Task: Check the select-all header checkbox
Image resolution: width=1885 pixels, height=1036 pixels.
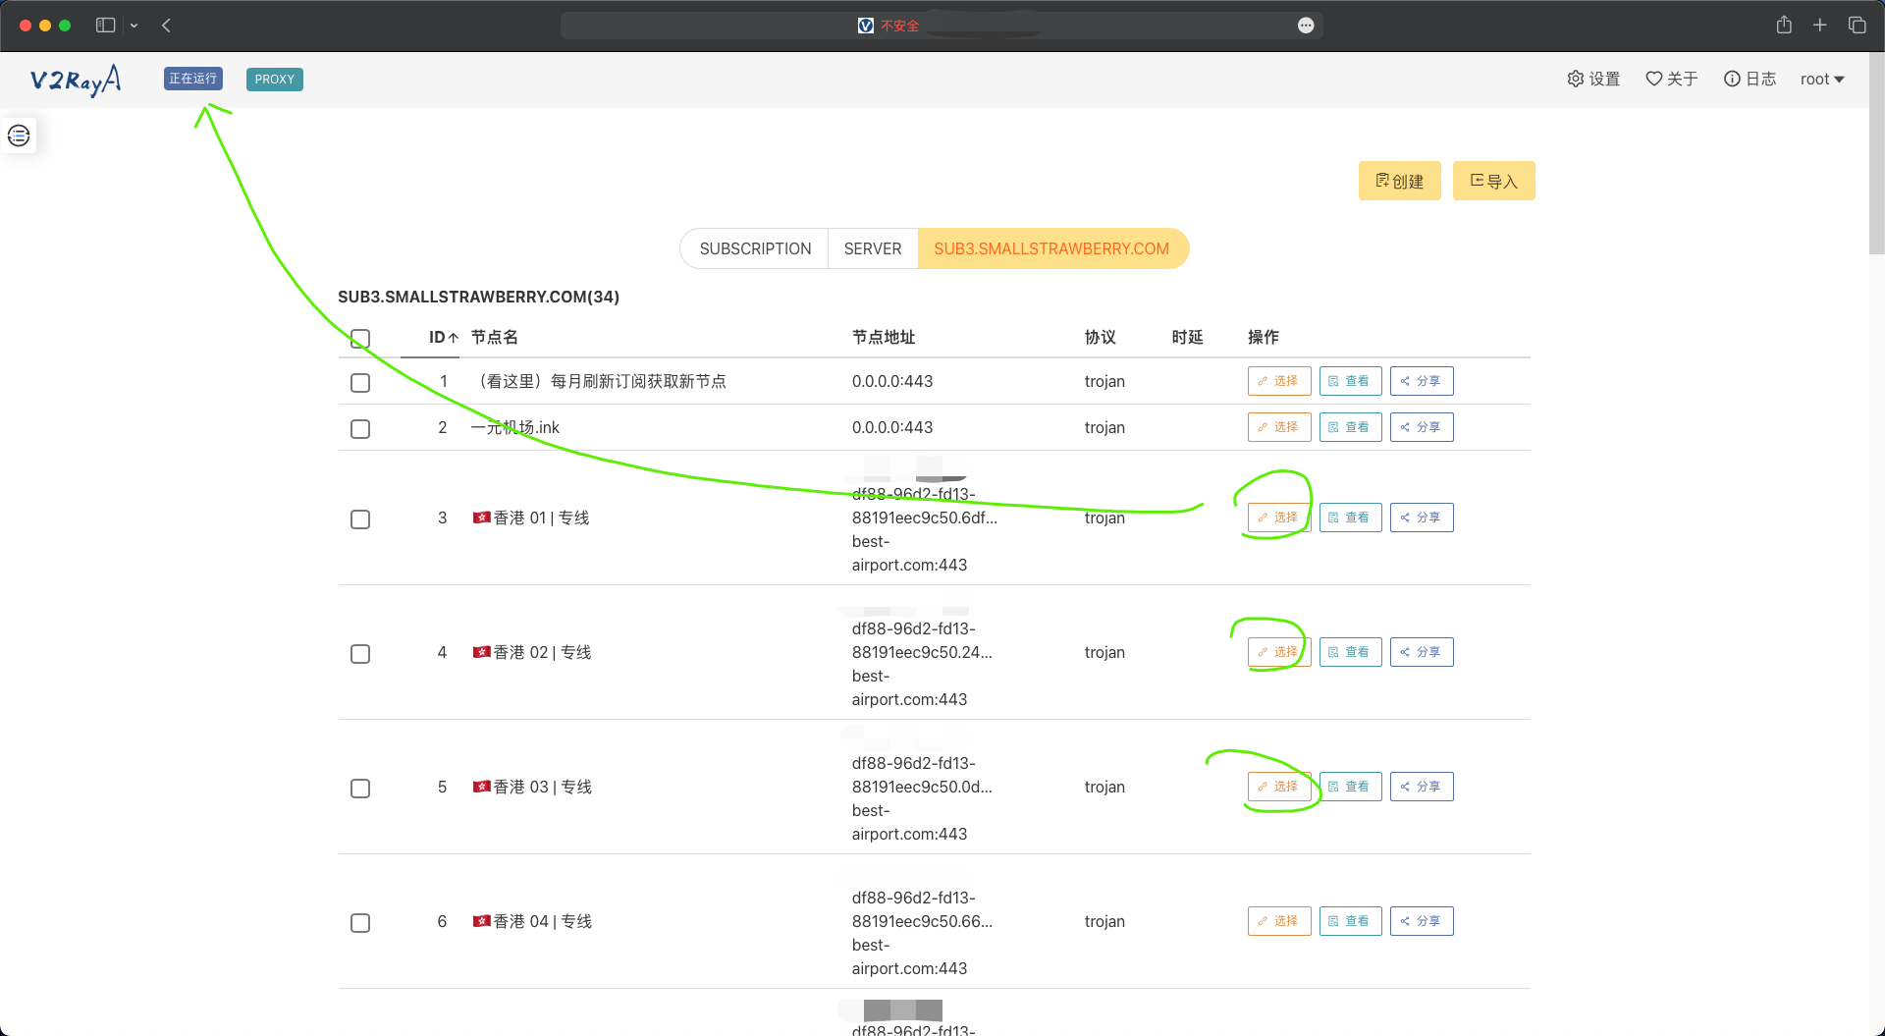Action: pyautogui.click(x=360, y=339)
